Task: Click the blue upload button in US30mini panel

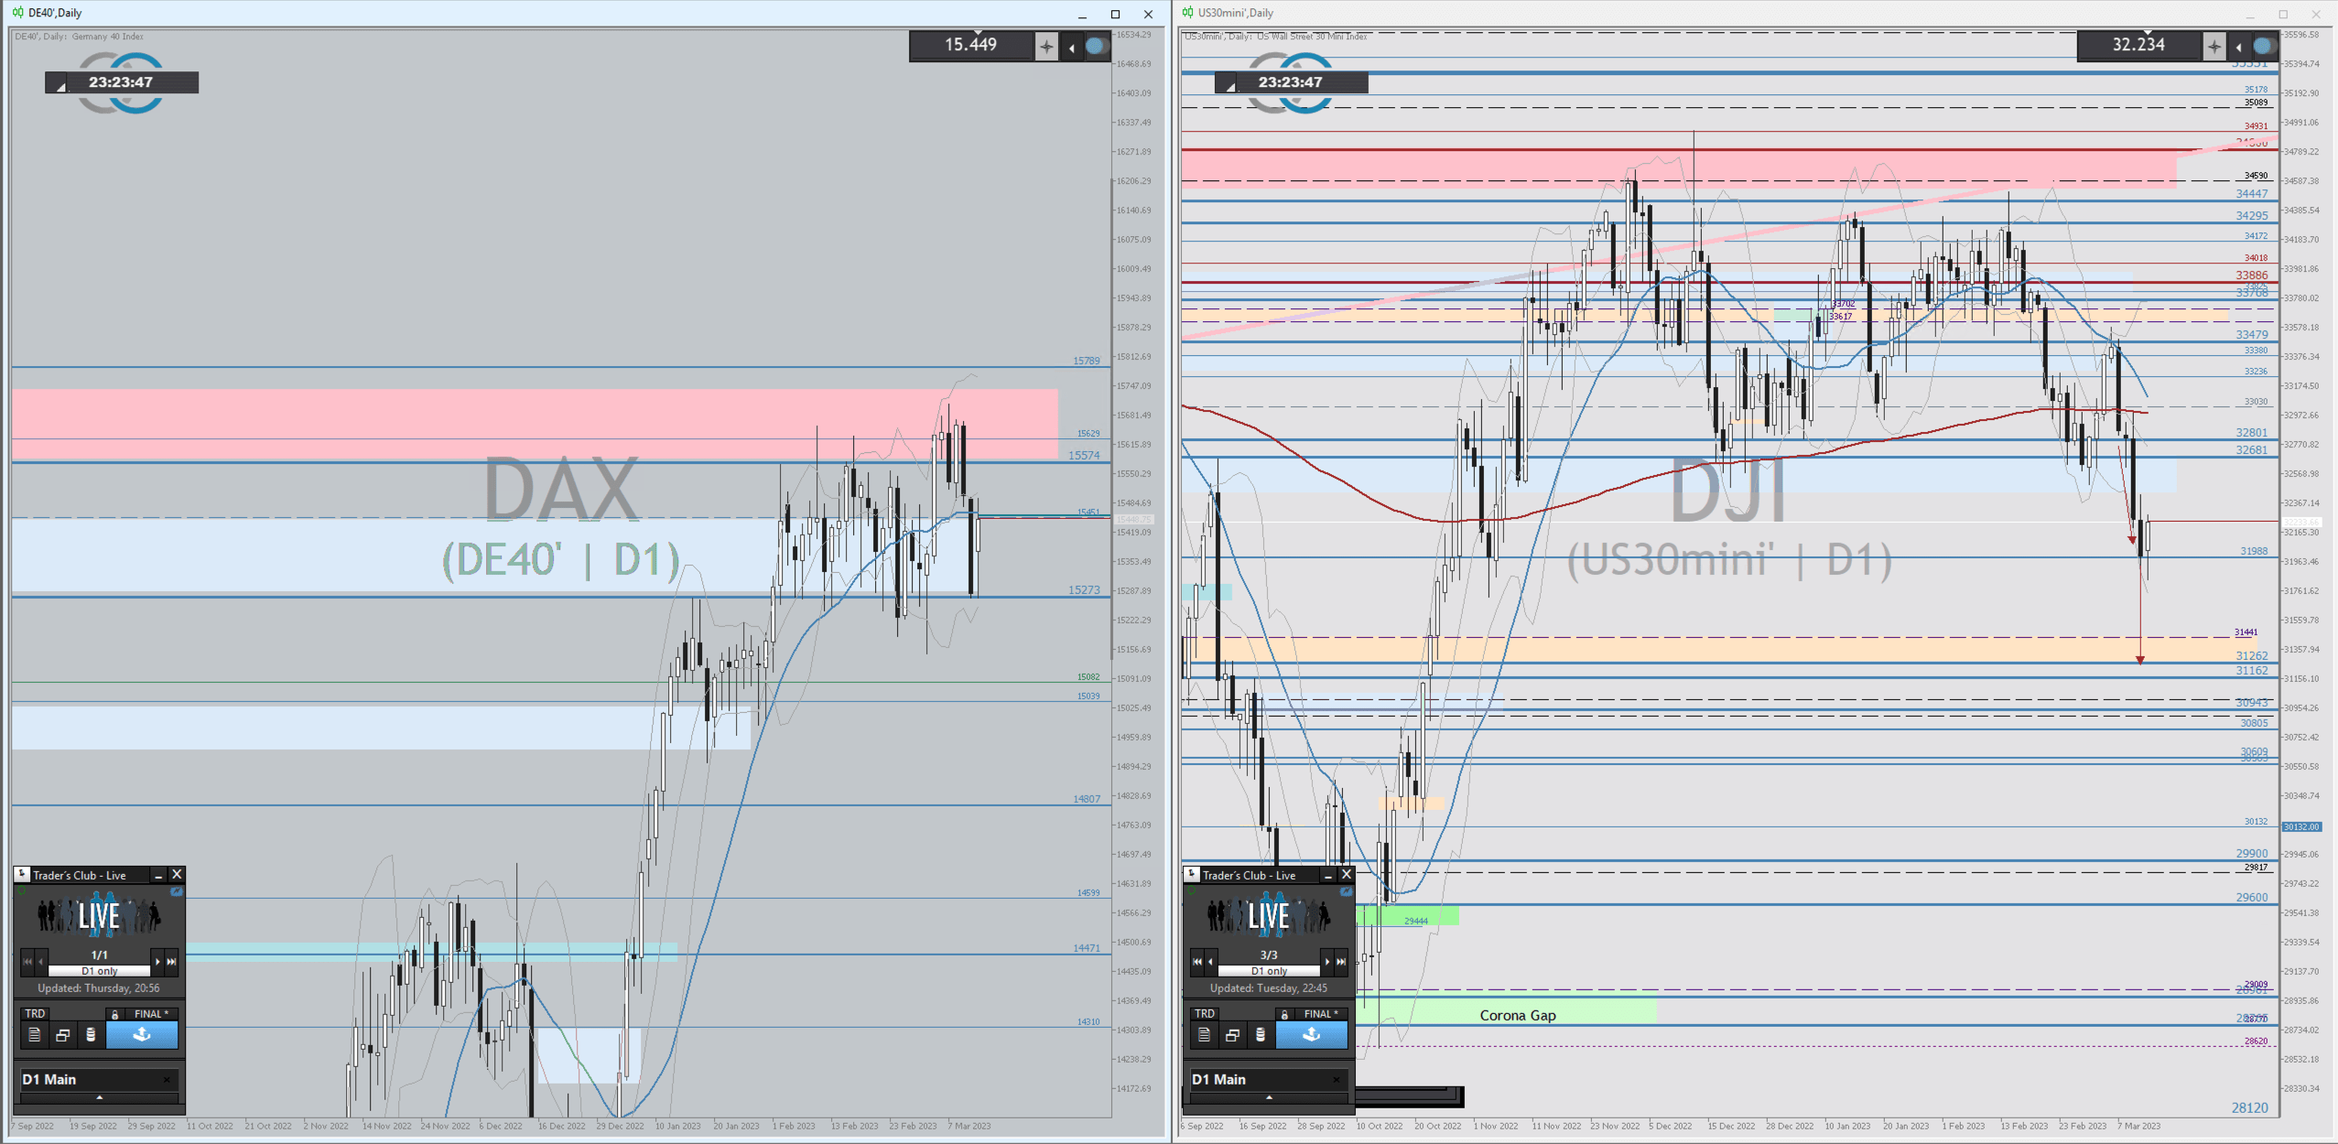Action: 1312,1035
